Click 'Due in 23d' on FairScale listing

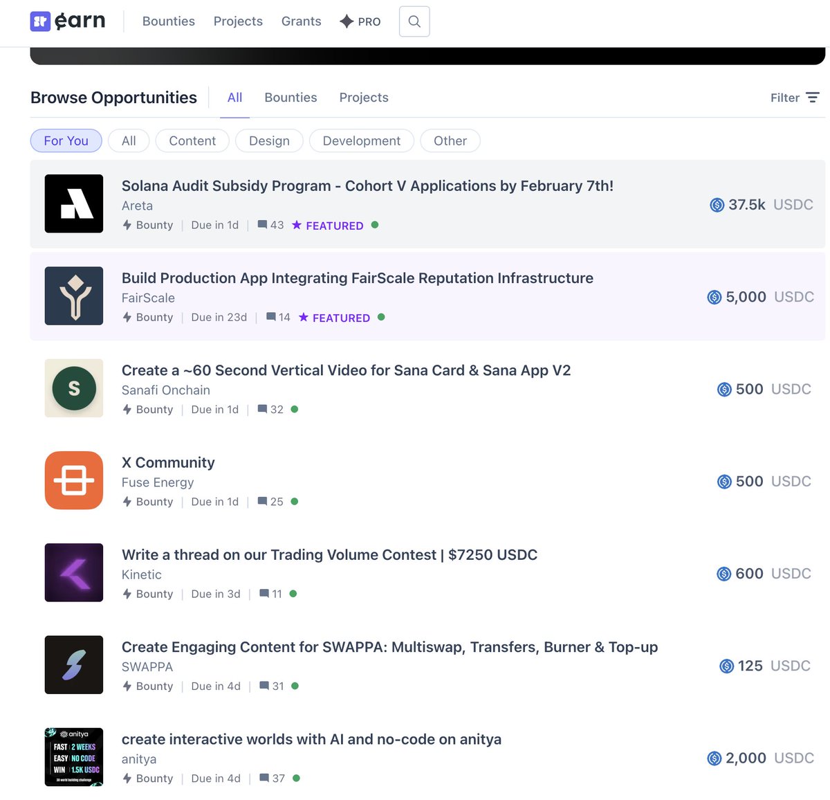tap(219, 317)
